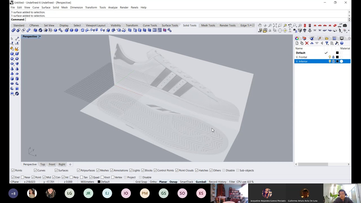361x203 pixels.
Task: Open the Analyze menu
Action: [x=113, y=7]
